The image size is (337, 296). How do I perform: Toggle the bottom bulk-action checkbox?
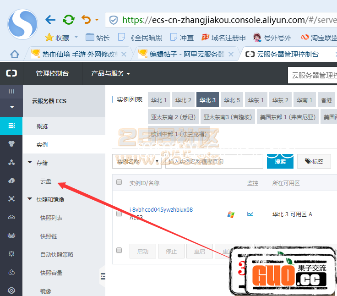click(119, 251)
